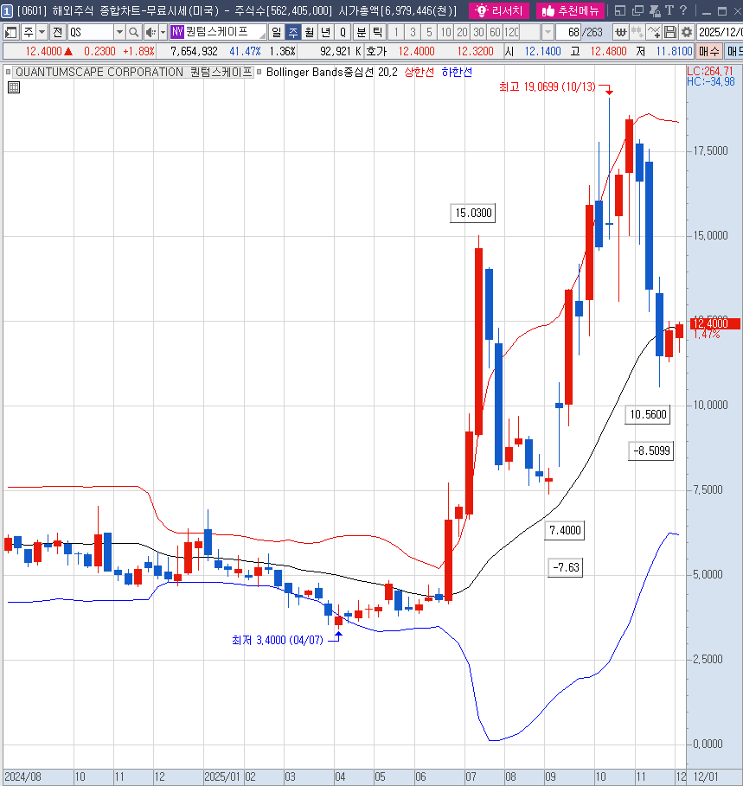The height and width of the screenshot is (786, 743).
Task: Open the QS ticker symbol dropdown
Action: 119,32
